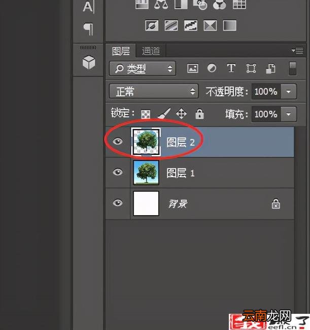310x330 pixels.
Task: Lock layer position (move icon)
Action: tap(181, 114)
